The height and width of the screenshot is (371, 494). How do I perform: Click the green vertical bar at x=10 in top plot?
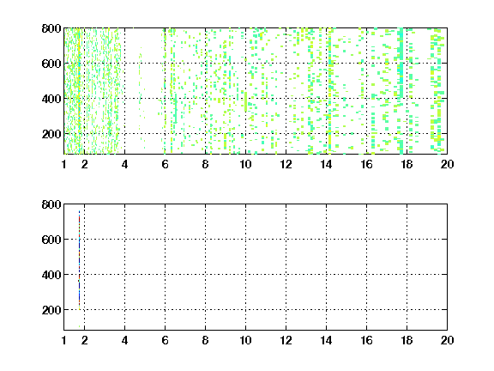point(246,101)
